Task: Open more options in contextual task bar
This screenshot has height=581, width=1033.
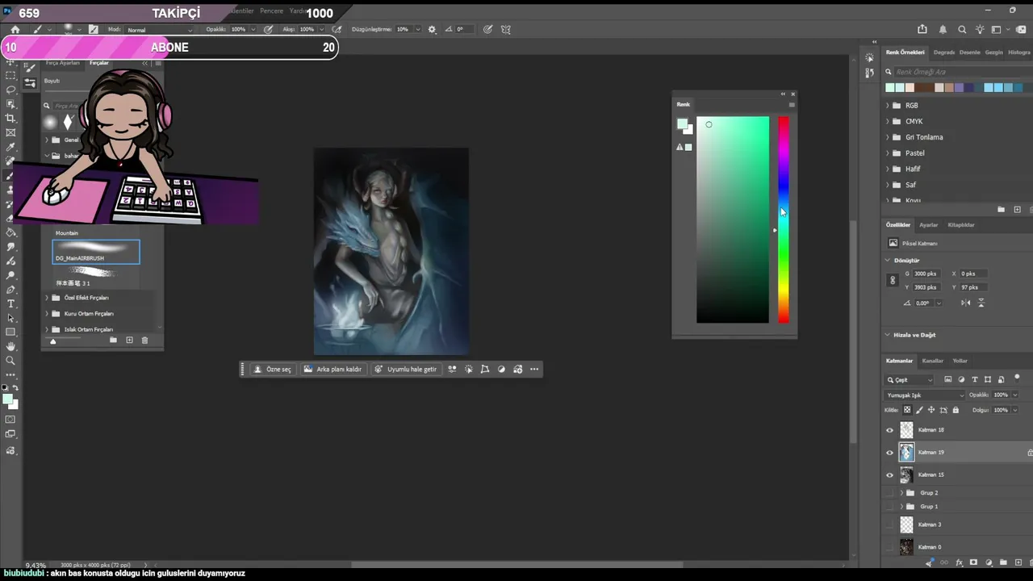Action: coord(534,370)
